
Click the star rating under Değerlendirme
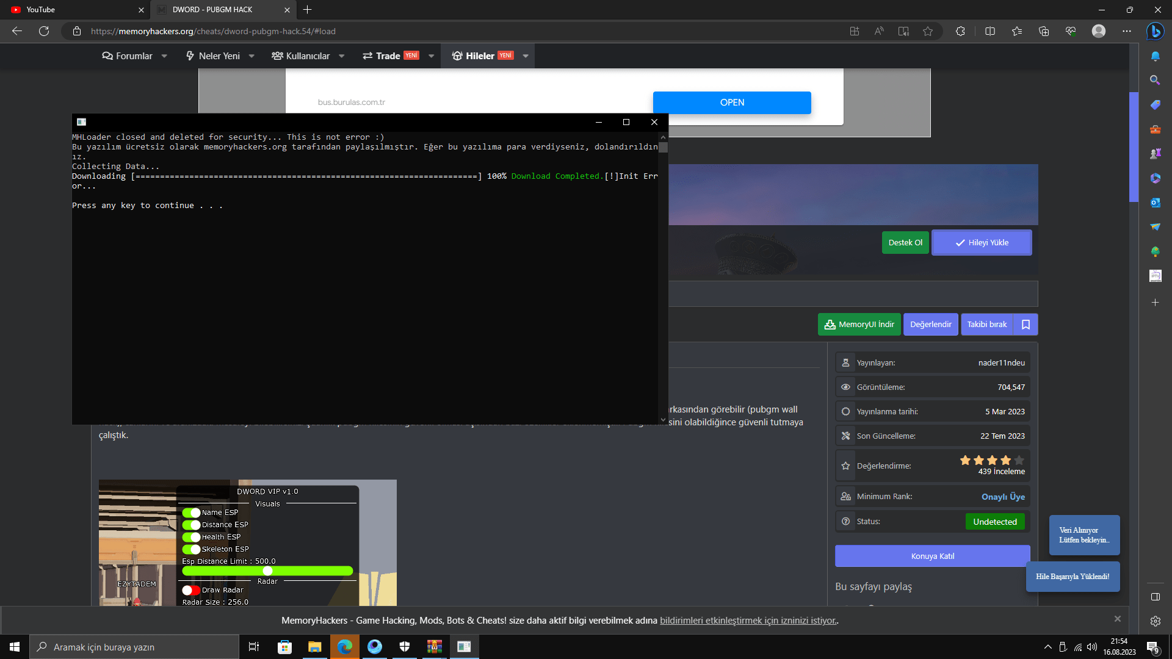[992, 460]
